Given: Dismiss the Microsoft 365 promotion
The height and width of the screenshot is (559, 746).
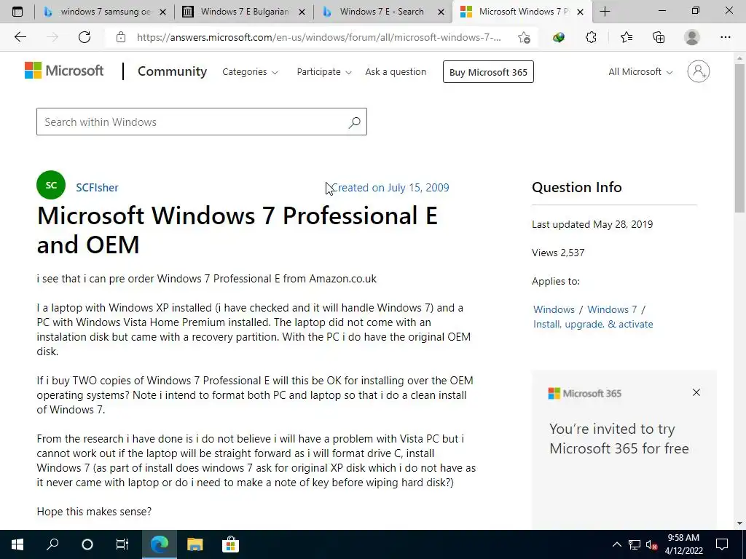Looking at the screenshot, I should coord(696,392).
